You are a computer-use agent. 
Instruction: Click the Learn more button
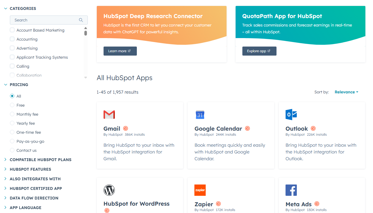[120, 51]
